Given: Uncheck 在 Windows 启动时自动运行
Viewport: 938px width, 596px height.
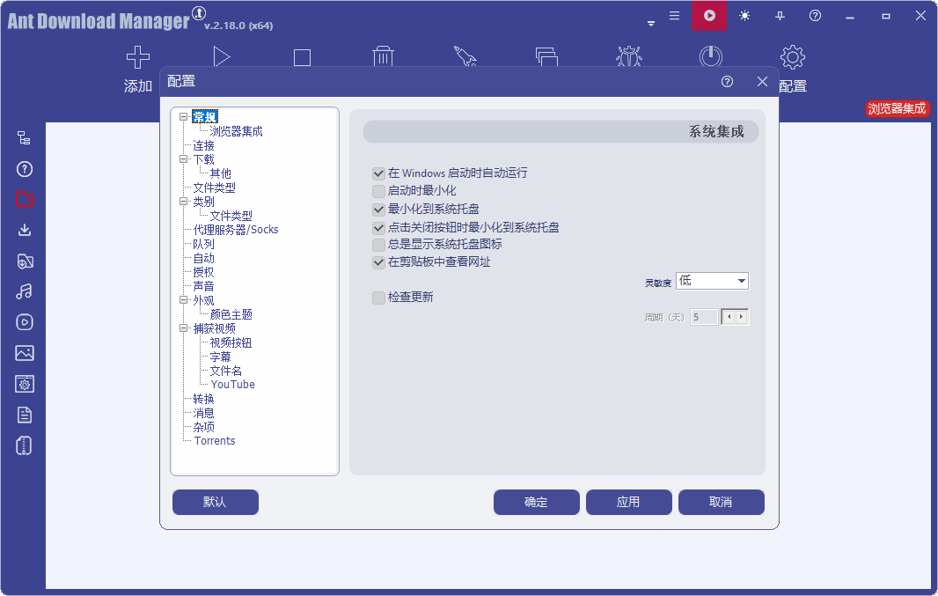Looking at the screenshot, I should 378,173.
